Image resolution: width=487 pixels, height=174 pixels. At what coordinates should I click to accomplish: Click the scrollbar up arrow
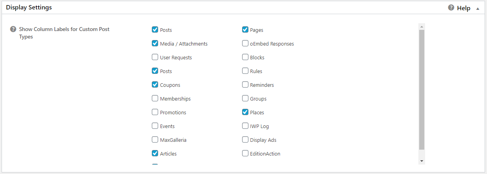[422, 27]
